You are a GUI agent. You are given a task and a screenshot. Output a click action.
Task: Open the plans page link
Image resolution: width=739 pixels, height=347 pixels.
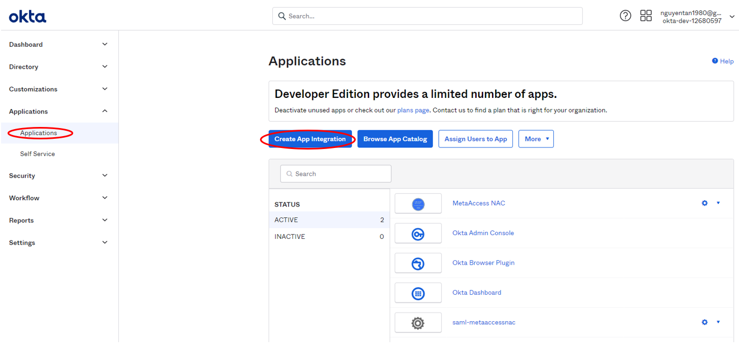[x=413, y=110]
